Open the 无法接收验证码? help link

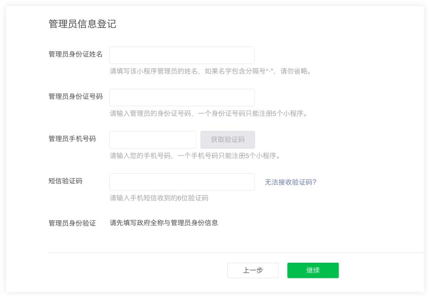289,182
